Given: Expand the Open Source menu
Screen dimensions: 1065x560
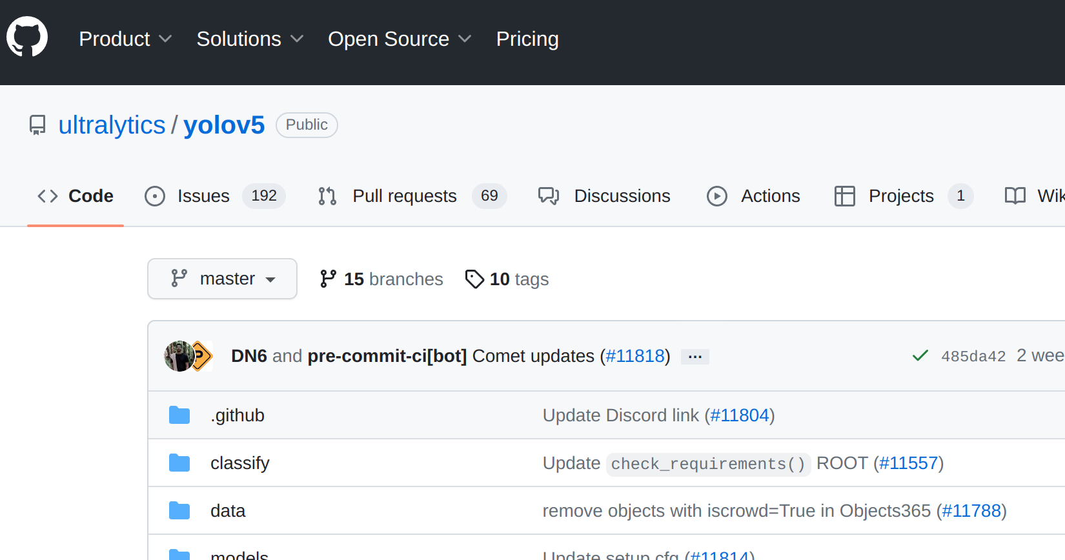Looking at the screenshot, I should pos(400,39).
